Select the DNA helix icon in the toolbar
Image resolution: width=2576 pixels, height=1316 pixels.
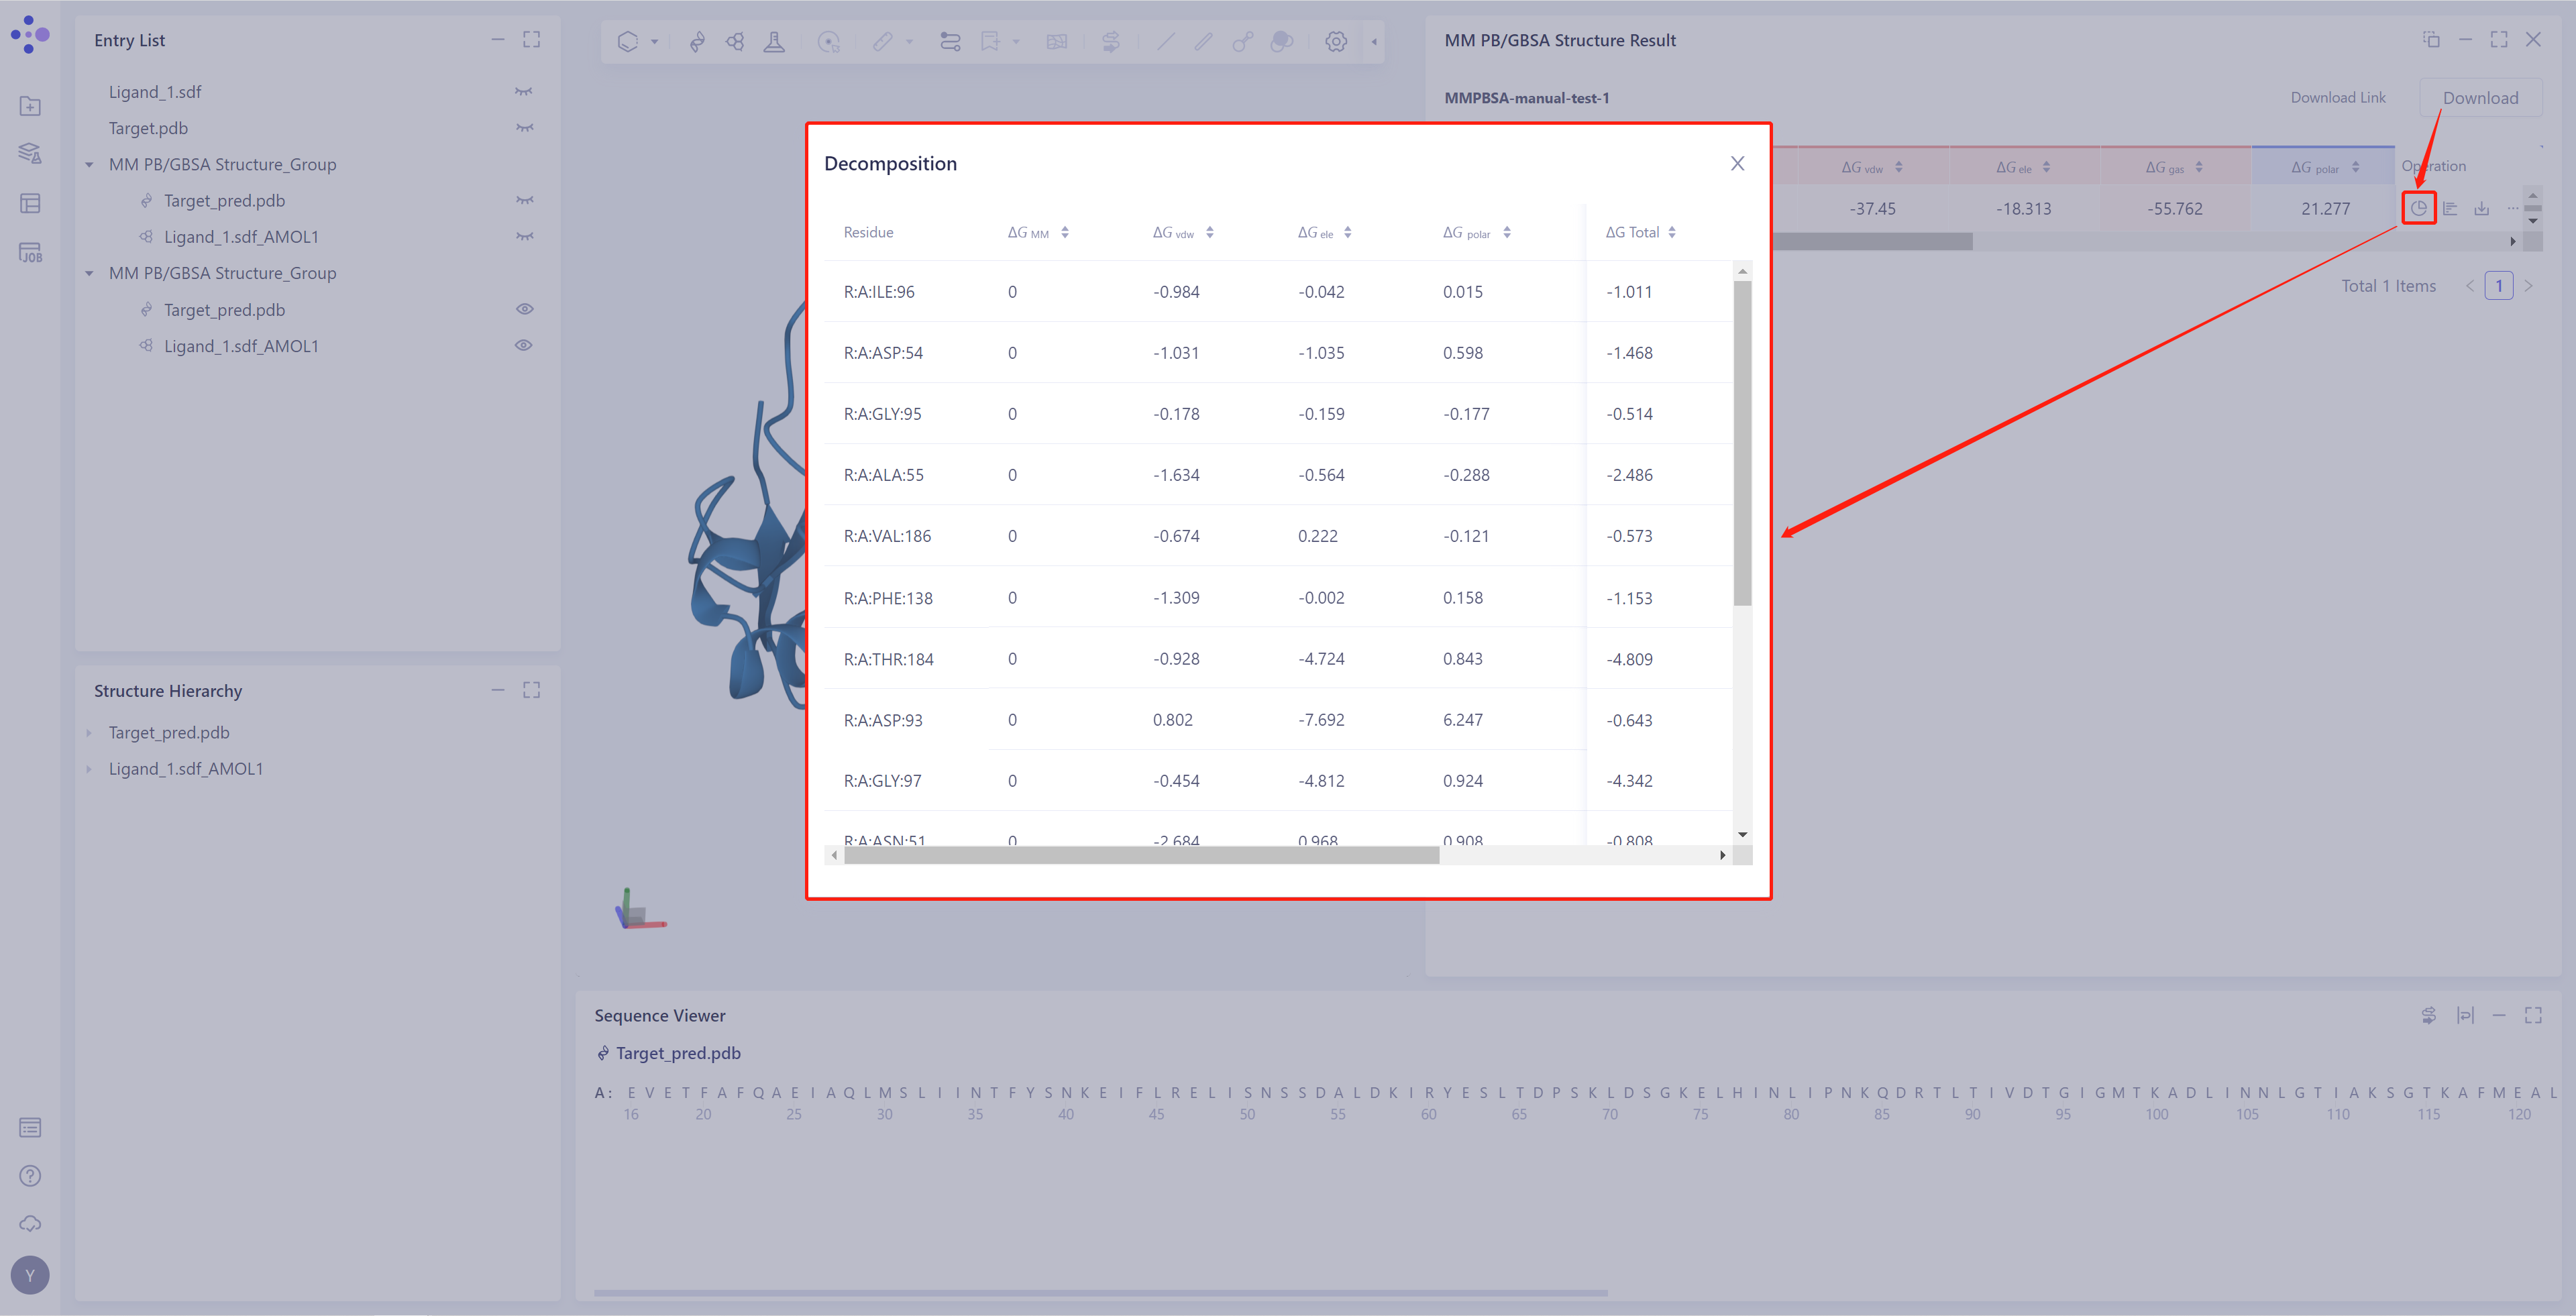click(x=697, y=42)
